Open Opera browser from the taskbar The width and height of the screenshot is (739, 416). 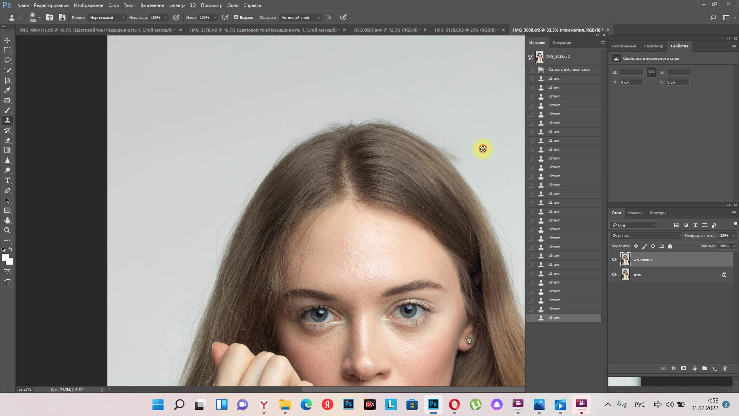(x=454, y=404)
